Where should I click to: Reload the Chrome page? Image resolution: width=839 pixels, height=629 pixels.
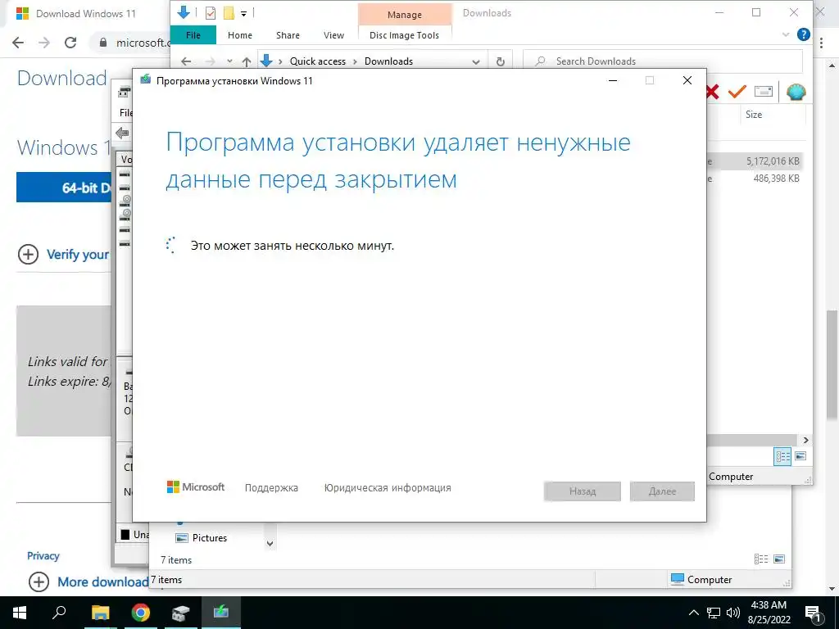(x=70, y=43)
